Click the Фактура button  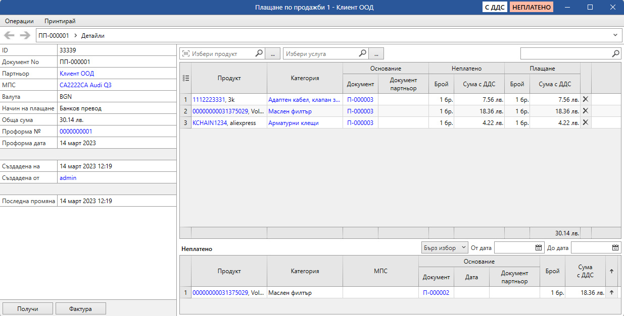point(81,308)
